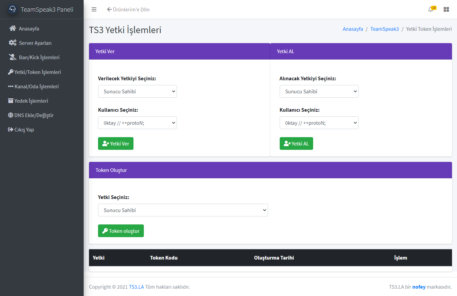Click the nofey link in the footer

tap(419, 287)
